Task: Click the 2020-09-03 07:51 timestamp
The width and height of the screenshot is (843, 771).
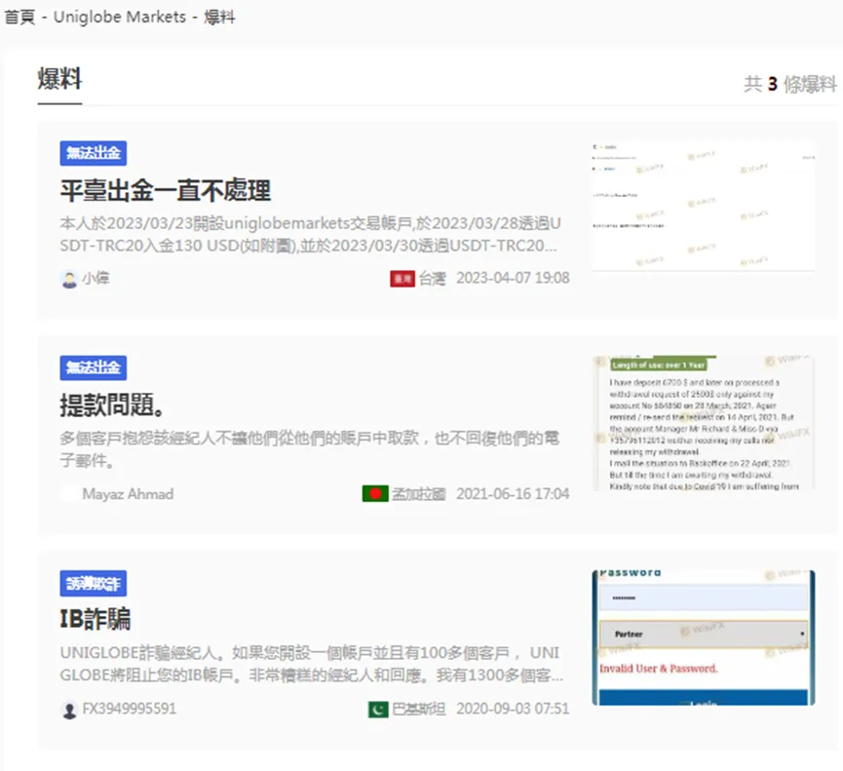Action: (x=513, y=709)
